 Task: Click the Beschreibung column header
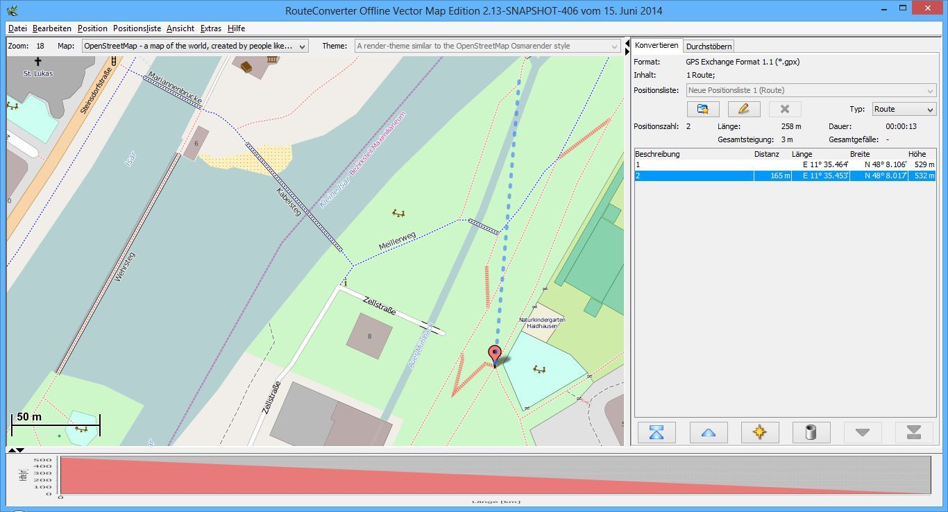coord(657,154)
